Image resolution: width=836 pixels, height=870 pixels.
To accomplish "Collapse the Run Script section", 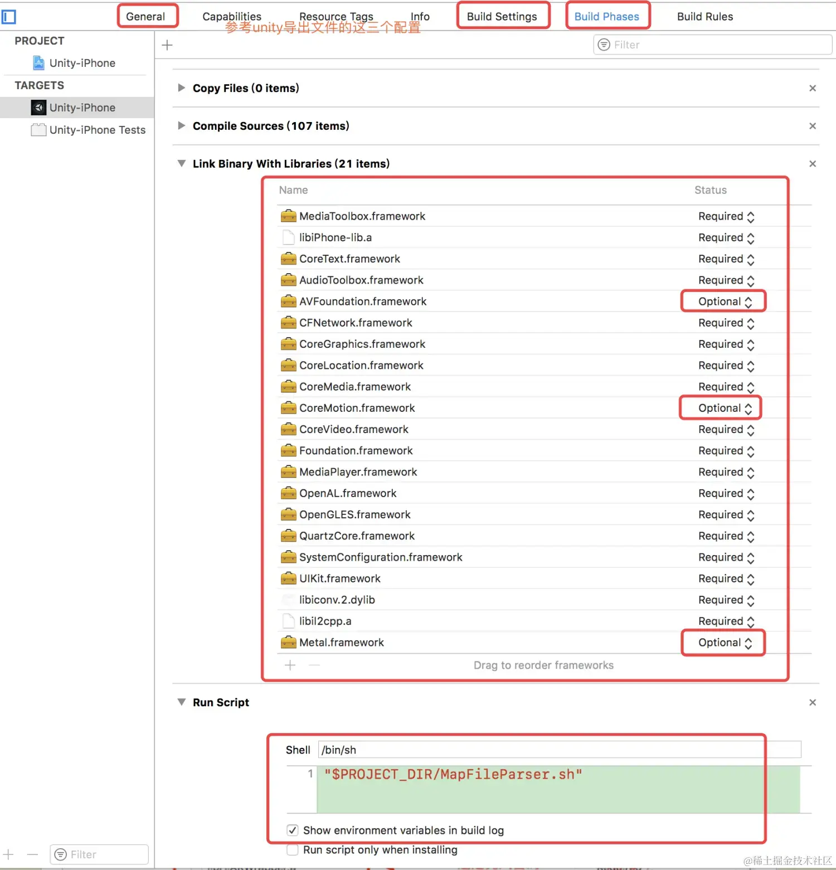I will click(x=181, y=702).
